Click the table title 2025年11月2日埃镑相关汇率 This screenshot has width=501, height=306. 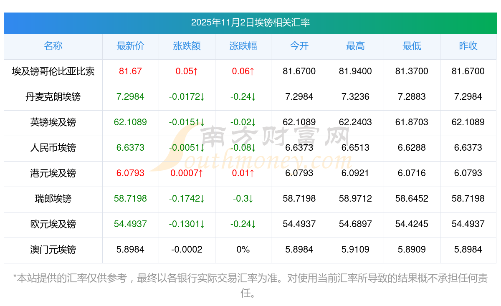pyautogui.click(x=250, y=23)
